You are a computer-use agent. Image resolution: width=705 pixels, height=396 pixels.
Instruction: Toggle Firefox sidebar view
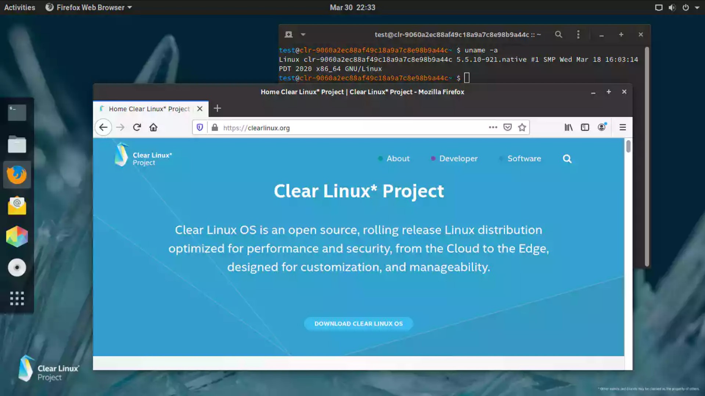(x=585, y=127)
